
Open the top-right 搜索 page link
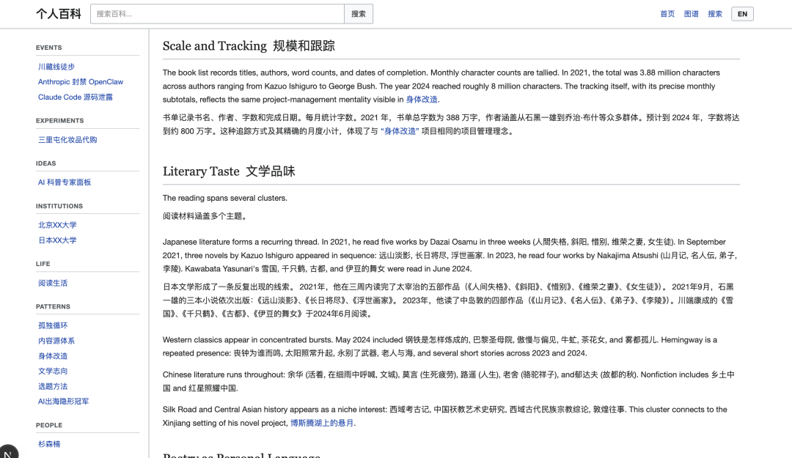(714, 13)
